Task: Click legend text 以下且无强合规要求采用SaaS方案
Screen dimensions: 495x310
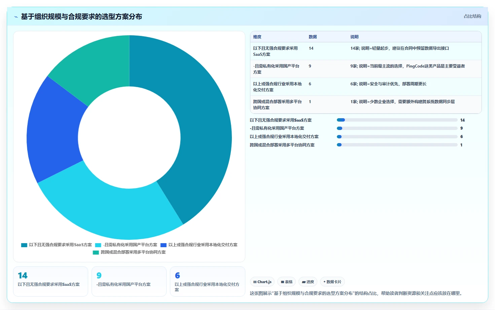Action: tap(60, 245)
